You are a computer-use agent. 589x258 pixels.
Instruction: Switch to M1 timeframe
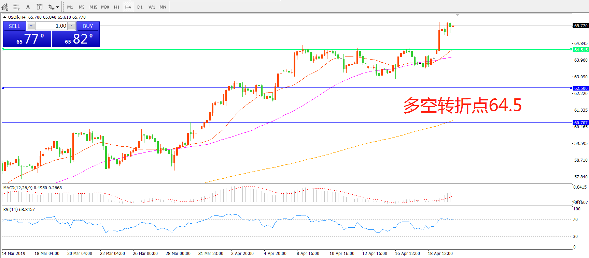70,7
